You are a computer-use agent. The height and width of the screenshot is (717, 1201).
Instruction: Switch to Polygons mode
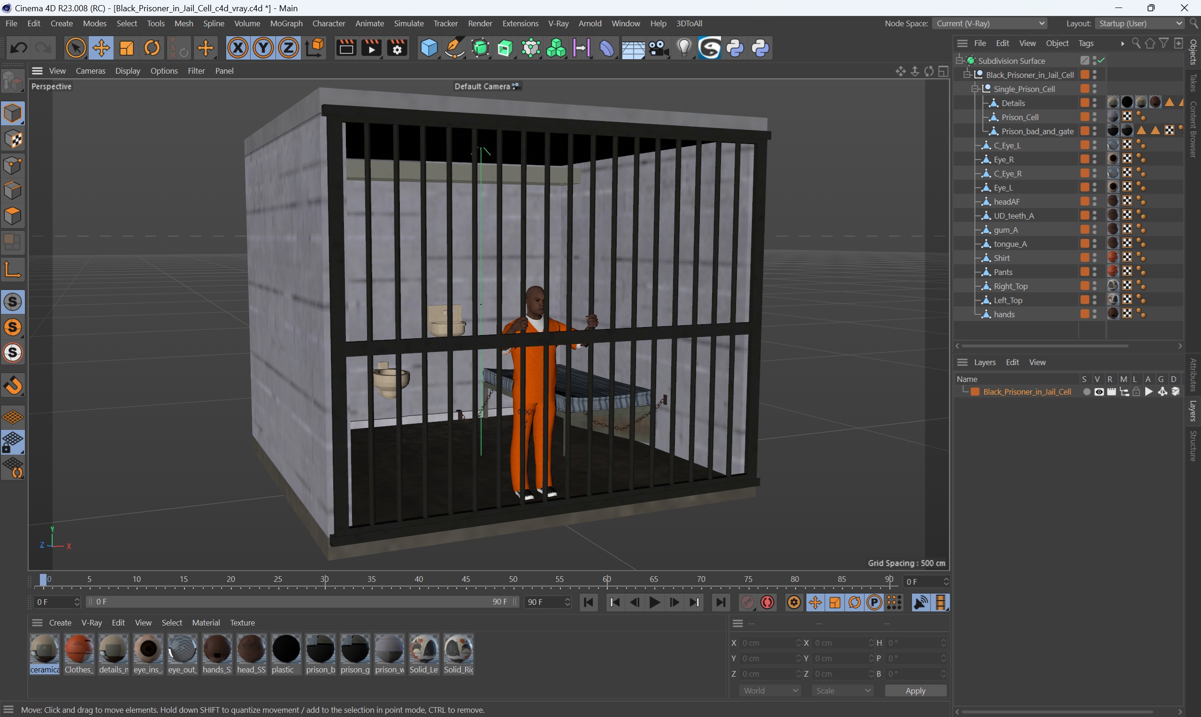tap(13, 216)
